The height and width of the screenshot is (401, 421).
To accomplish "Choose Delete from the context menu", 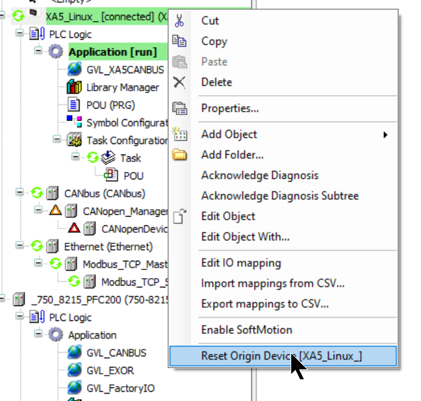I will pos(283,82).
